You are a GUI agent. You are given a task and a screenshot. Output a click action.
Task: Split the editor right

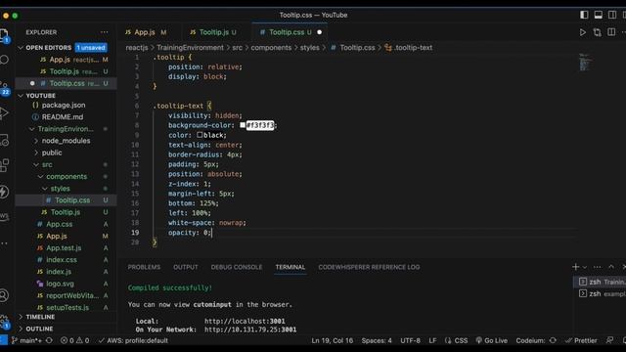[611, 32]
